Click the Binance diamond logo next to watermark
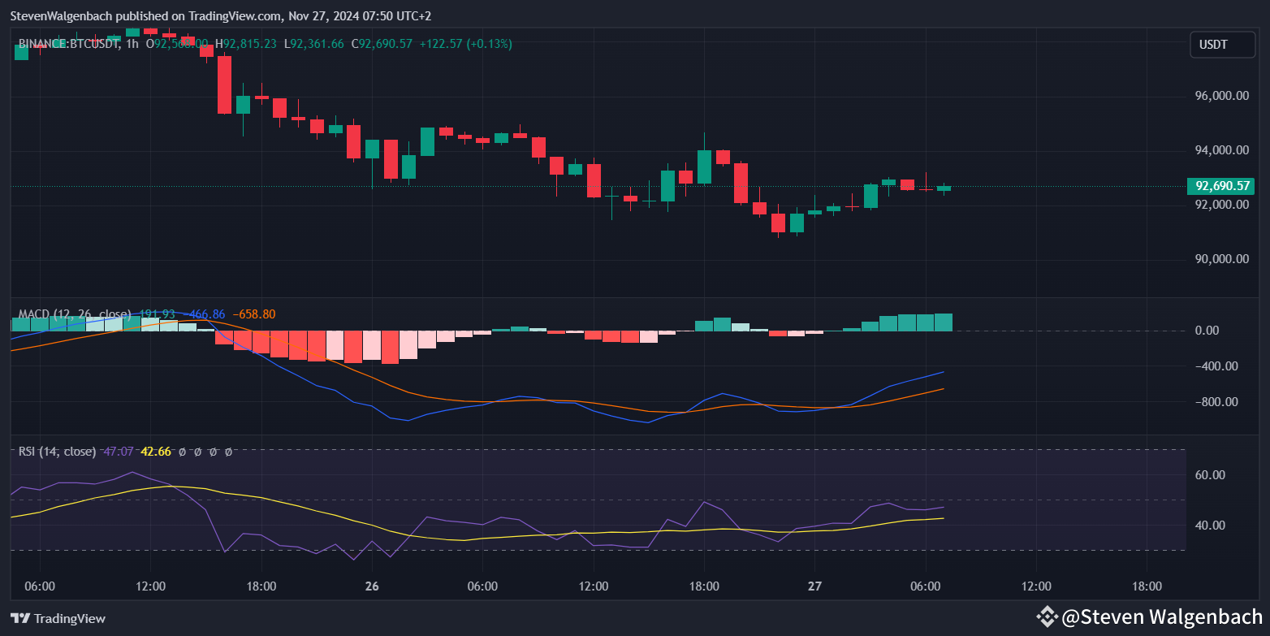 (x=1048, y=617)
